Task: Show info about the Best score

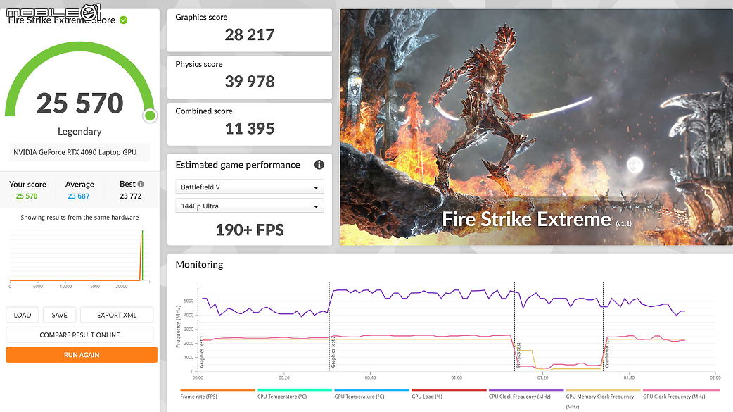Action: click(141, 184)
